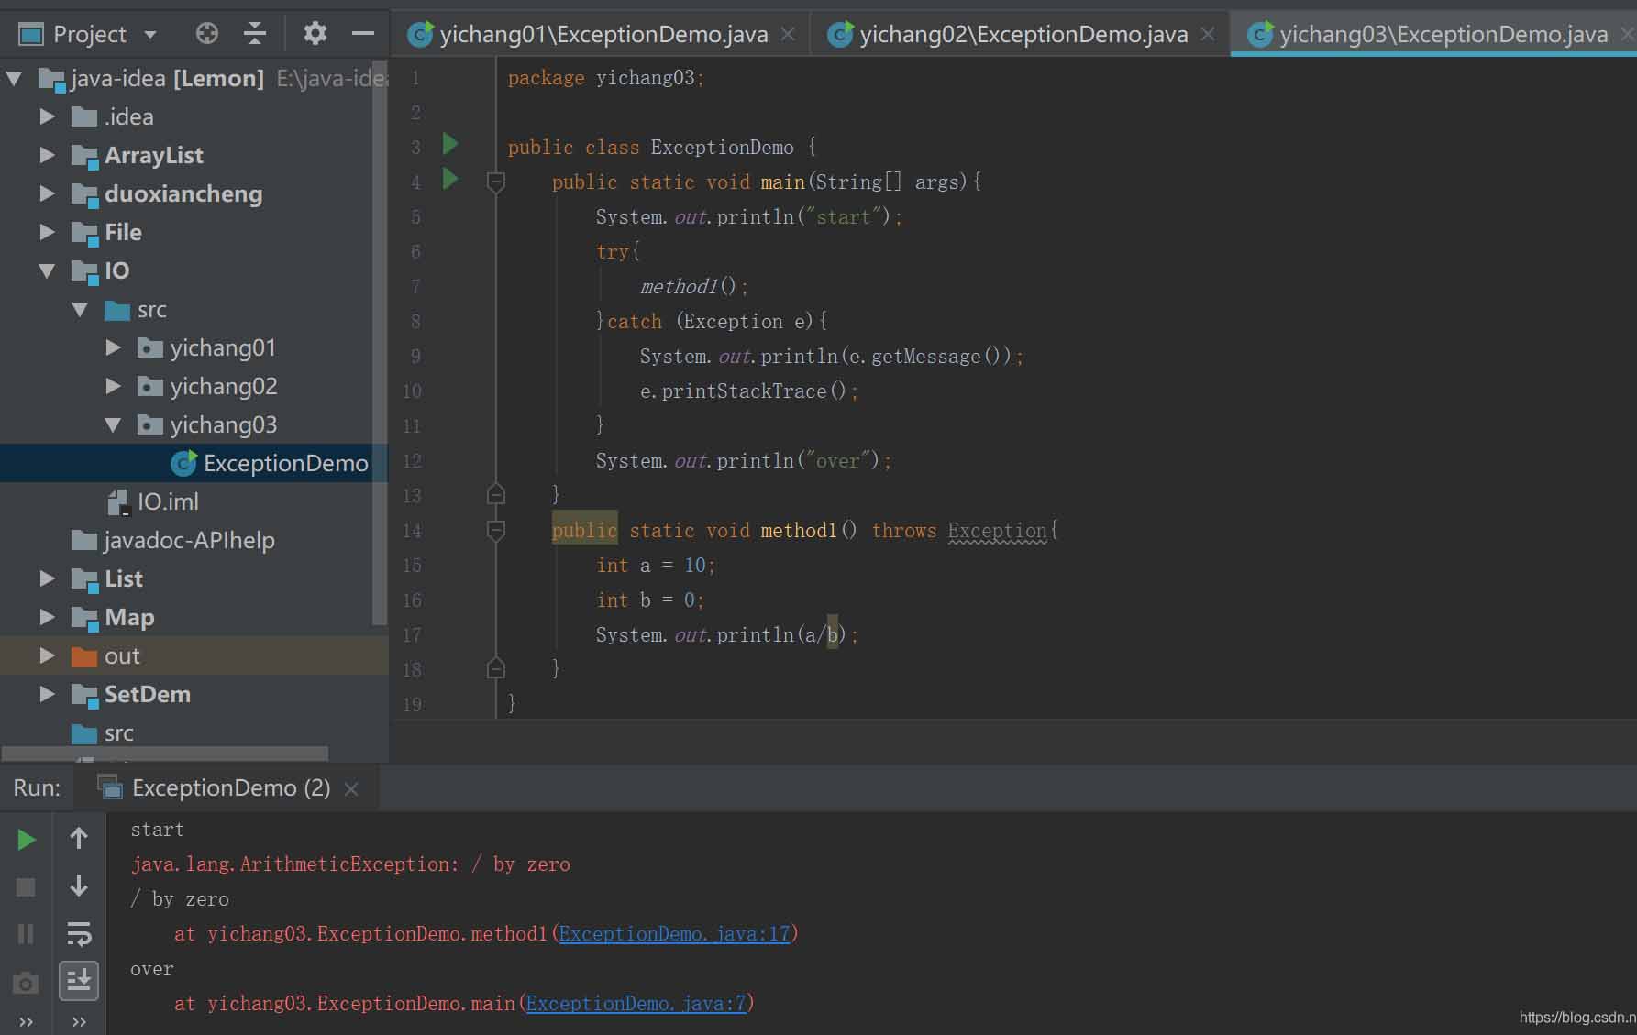Click the Locate/Scroll from Source target icon
Image resolution: width=1637 pixels, height=1035 pixels.
[x=207, y=34]
